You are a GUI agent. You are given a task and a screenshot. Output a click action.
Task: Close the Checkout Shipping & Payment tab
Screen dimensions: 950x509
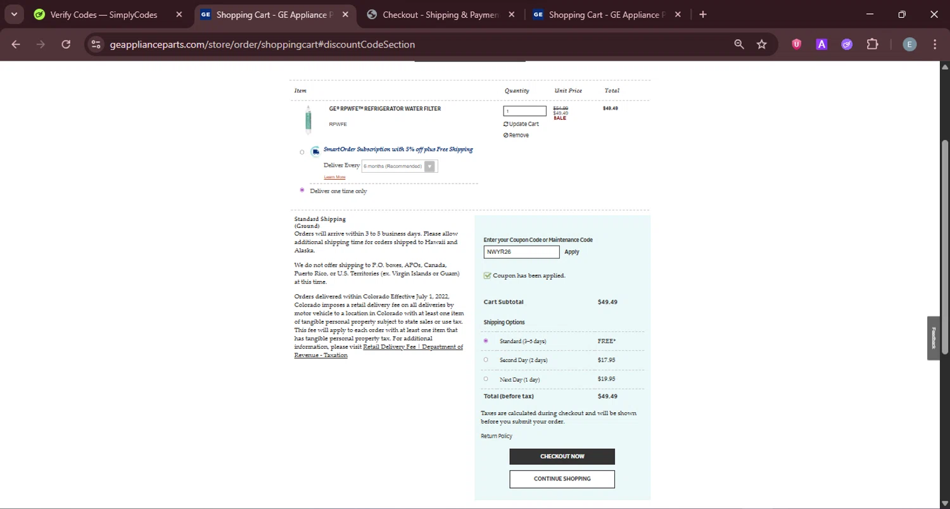(512, 15)
